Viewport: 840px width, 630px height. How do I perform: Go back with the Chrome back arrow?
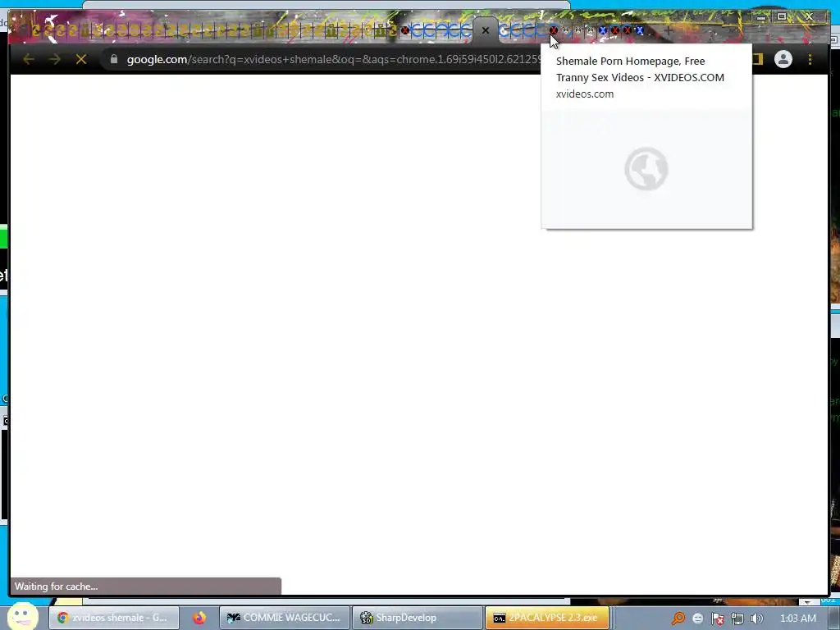coord(29,59)
